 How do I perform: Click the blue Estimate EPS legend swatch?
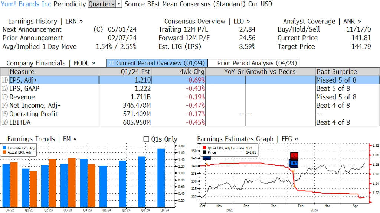[x=4, y=148]
